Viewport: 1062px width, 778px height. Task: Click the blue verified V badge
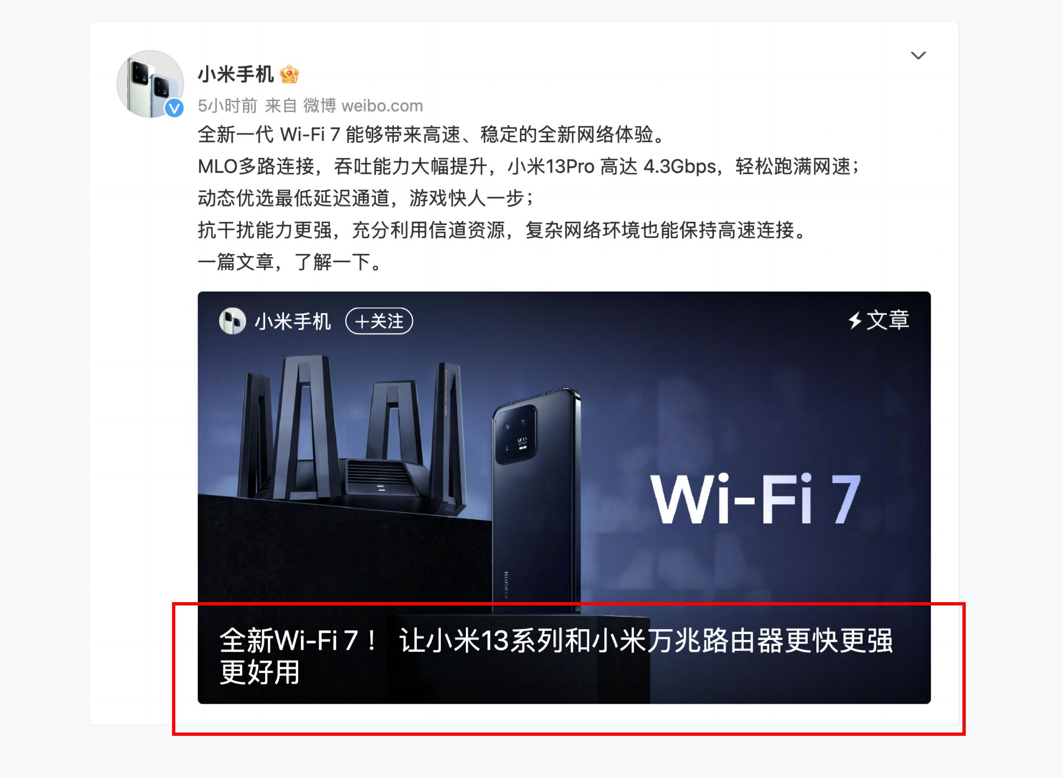pos(174,108)
